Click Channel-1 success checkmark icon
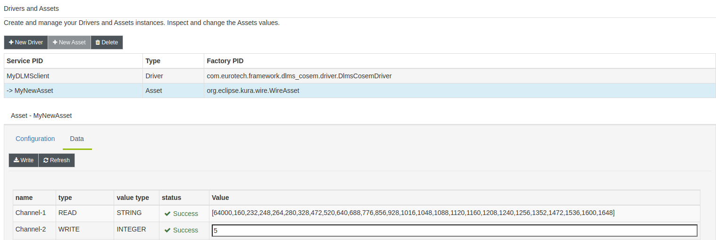This screenshot has width=716, height=240. pyautogui.click(x=167, y=214)
